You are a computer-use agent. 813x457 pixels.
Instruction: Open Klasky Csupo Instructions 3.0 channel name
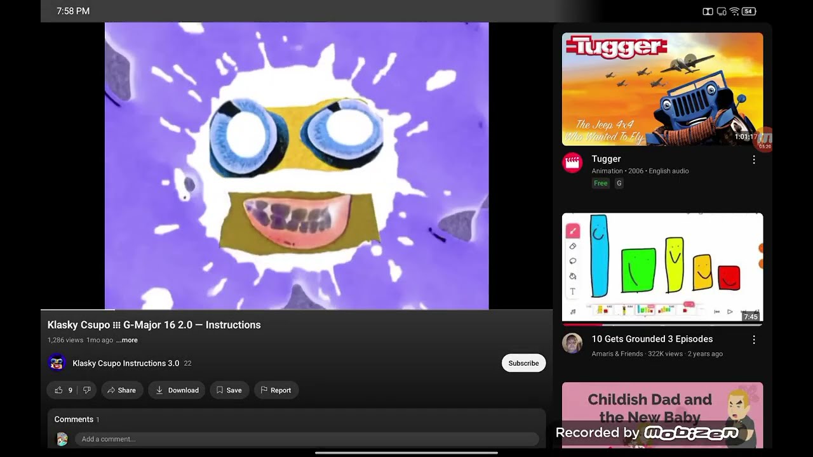tap(126, 363)
